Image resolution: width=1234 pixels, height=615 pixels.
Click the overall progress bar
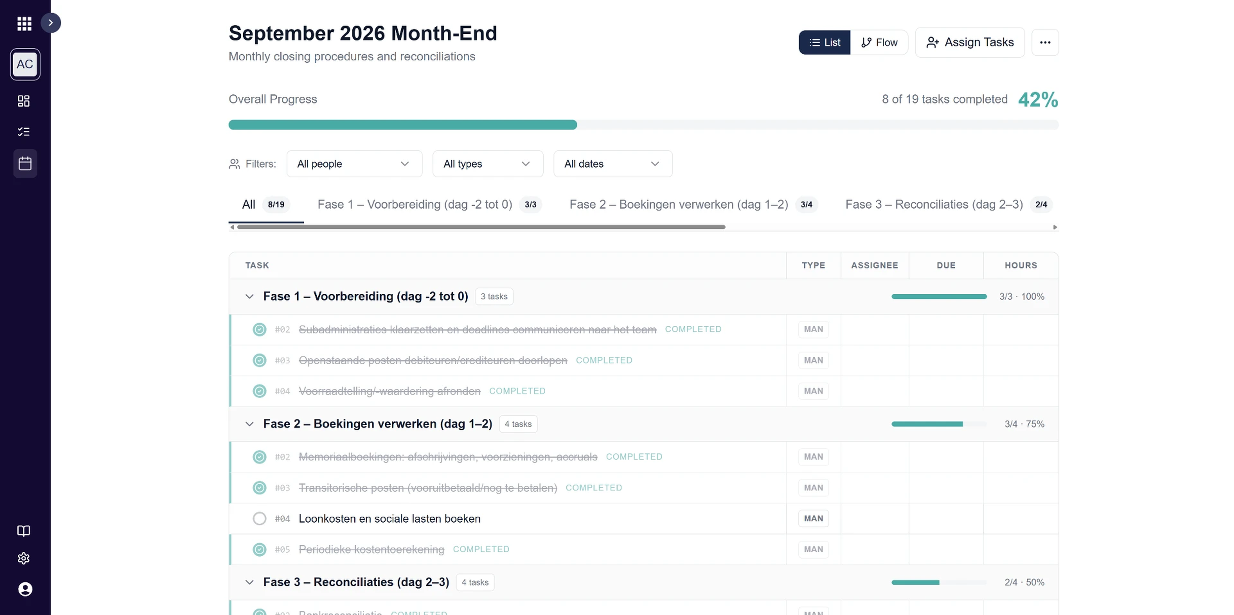coord(643,125)
